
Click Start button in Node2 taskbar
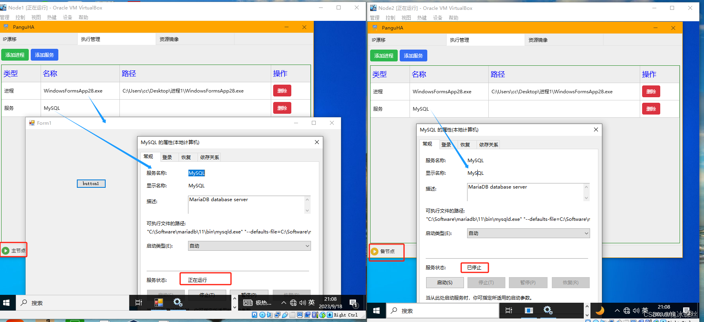point(376,311)
